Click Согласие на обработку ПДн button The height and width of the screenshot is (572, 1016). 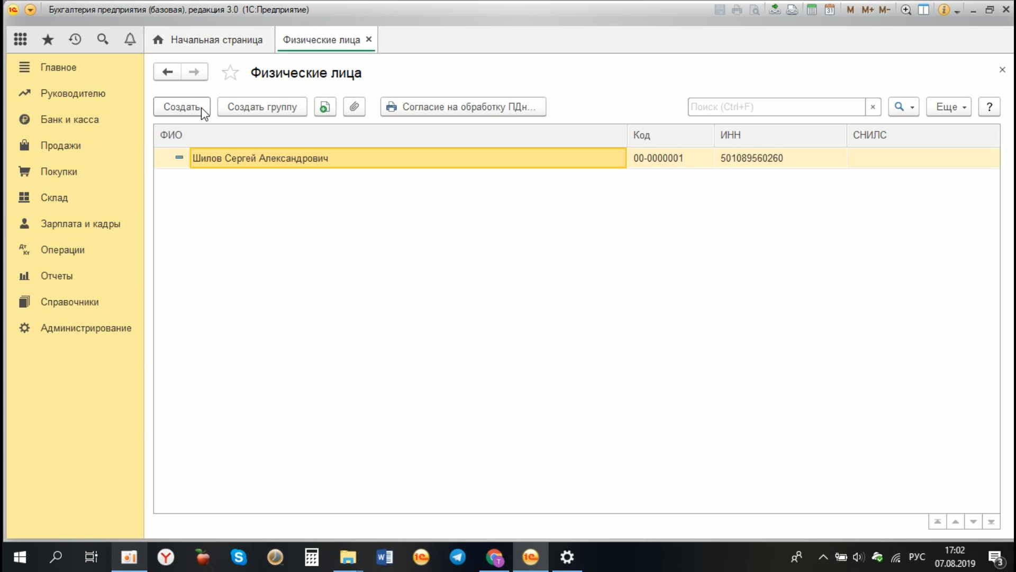click(x=462, y=106)
